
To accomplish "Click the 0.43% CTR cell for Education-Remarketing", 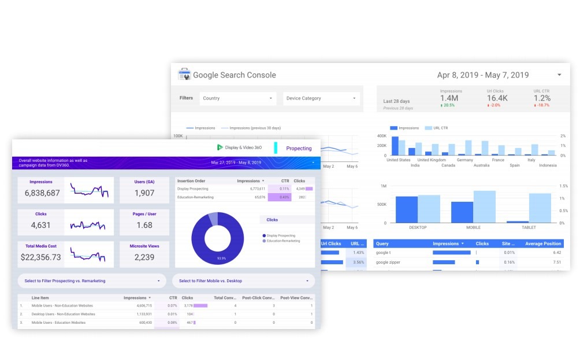I will pos(280,197).
